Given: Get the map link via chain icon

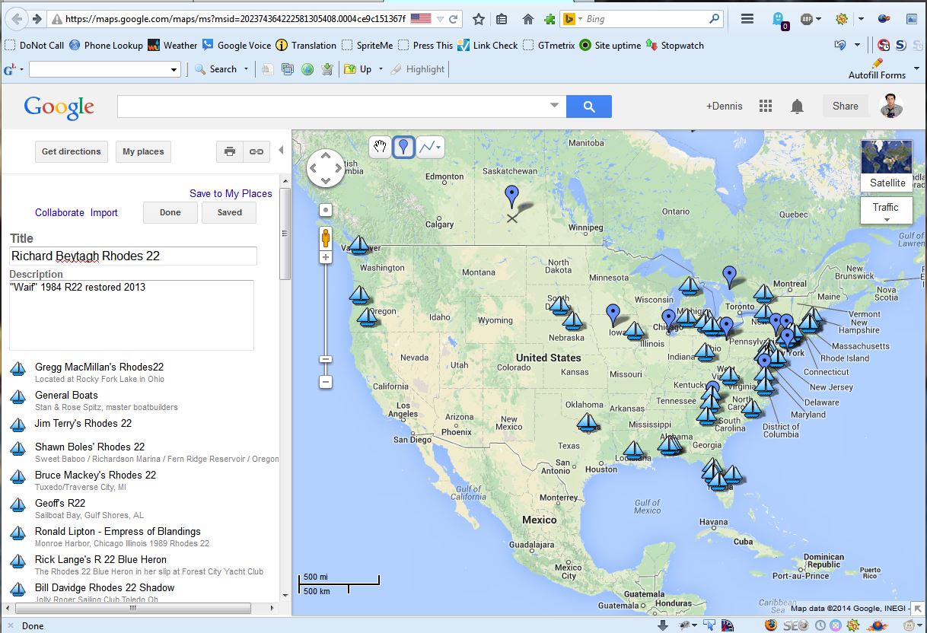Looking at the screenshot, I should [x=256, y=152].
